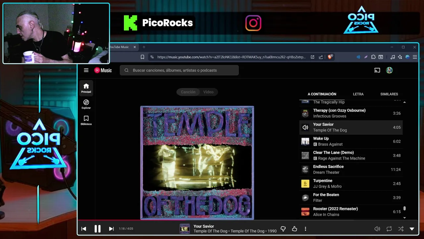Click the Instagram logo in the overlay

coord(253,23)
